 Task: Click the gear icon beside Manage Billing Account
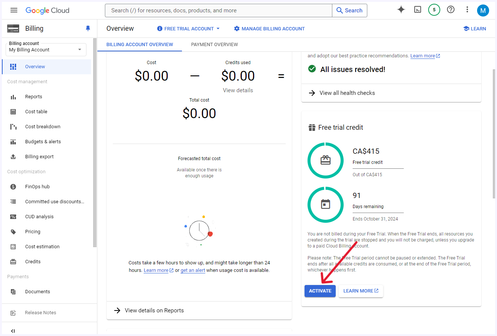[x=236, y=28]
